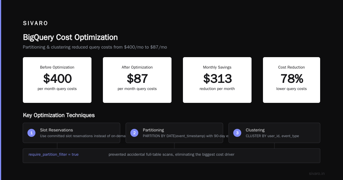Click the number 1 circle badge
The width and height of the screenshot is (343, 180).
click(31, 133)
